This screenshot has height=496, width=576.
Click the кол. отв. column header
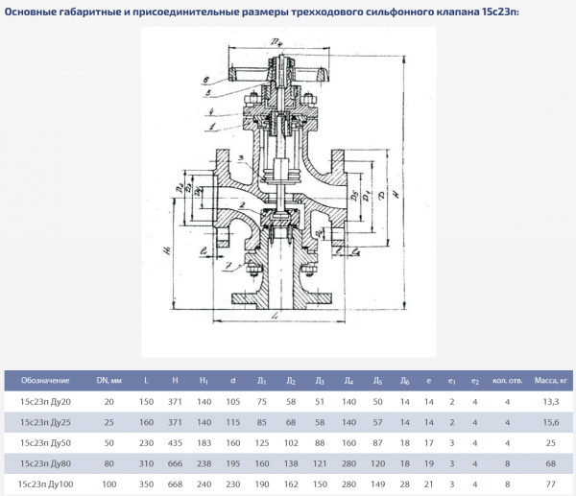(x=507, y=381)
